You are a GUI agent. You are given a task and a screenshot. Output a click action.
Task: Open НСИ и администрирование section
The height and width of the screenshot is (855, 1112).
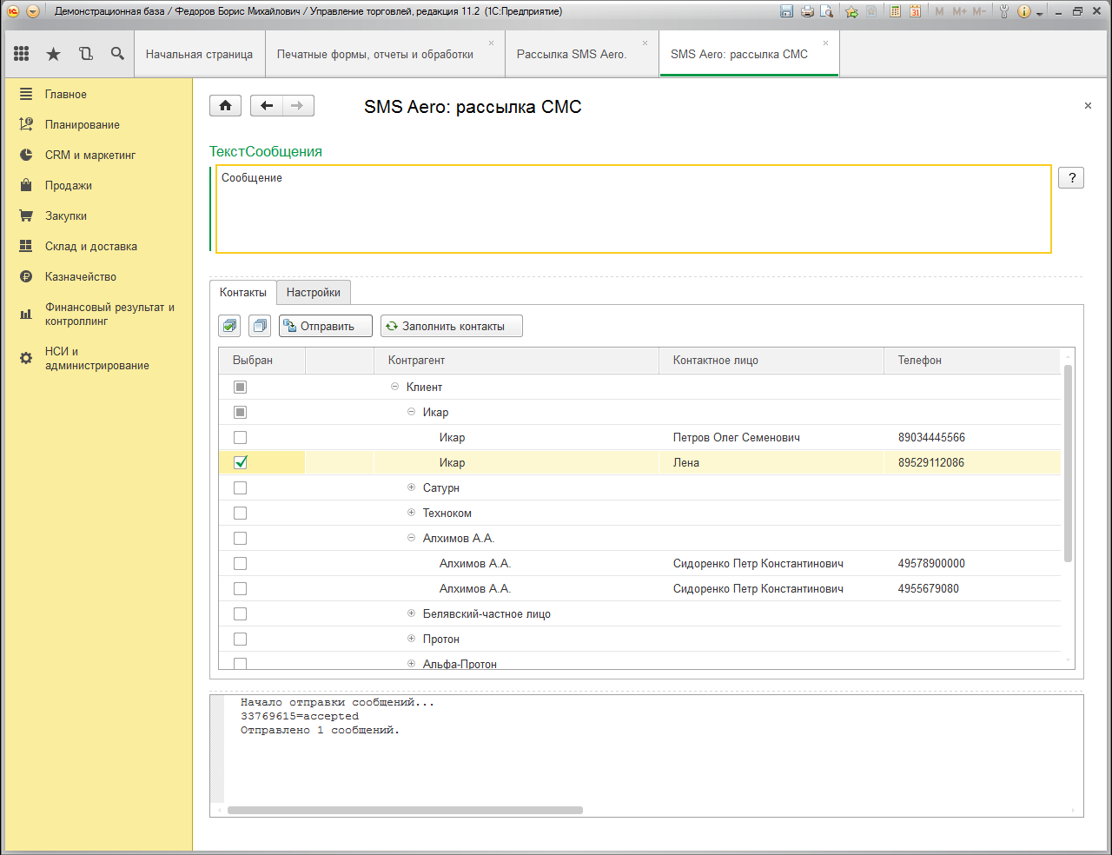(97, 358)
